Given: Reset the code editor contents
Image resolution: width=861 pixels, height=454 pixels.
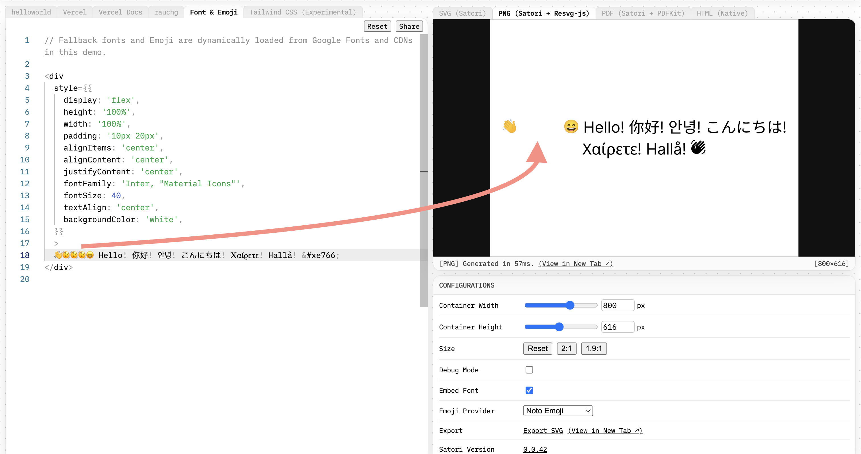Looking at the screenshot, I should (x=377, y=26).
